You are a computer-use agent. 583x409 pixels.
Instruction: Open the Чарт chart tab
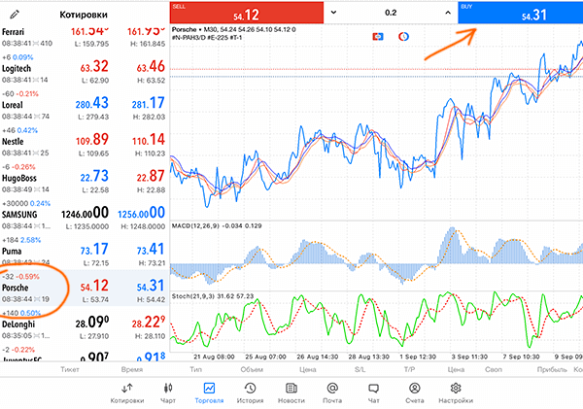(168, 392)
